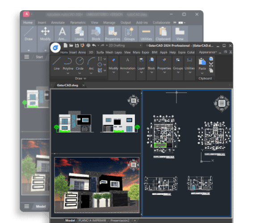Click the left house elevation drawing
This screenshot has height=223, width=268.
pyautogui.click(x=74, y=122)
